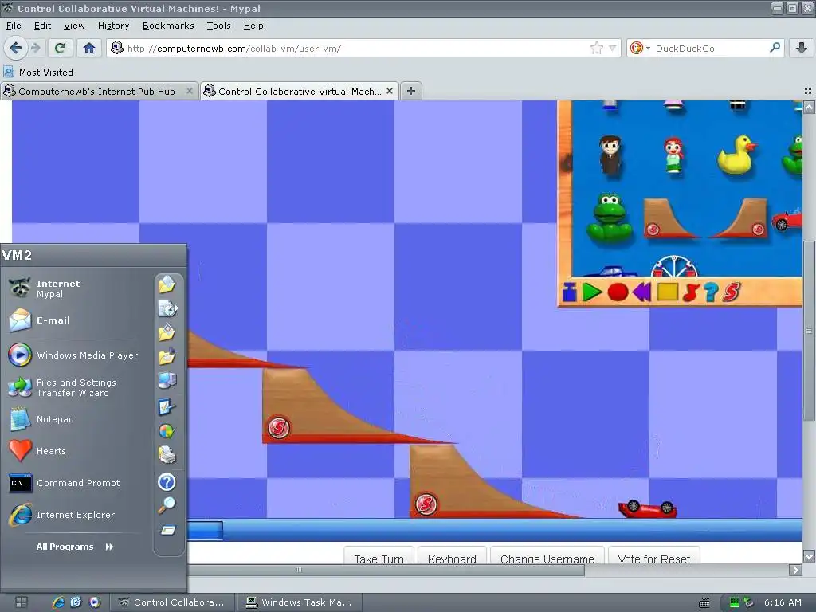Viewport: 816px width, 612px height.
Task: Click the green play arrow in the toy toolbar
Action: tap(592, 292)
